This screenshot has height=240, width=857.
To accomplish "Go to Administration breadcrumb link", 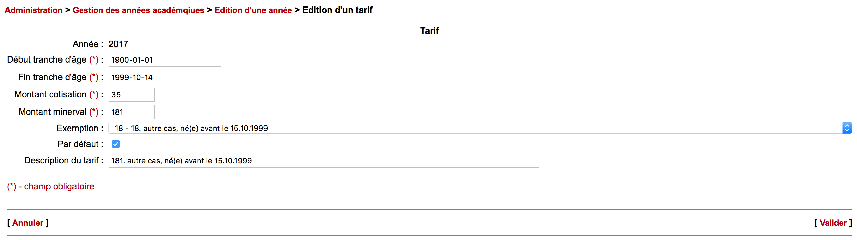I will pos(33,10).
